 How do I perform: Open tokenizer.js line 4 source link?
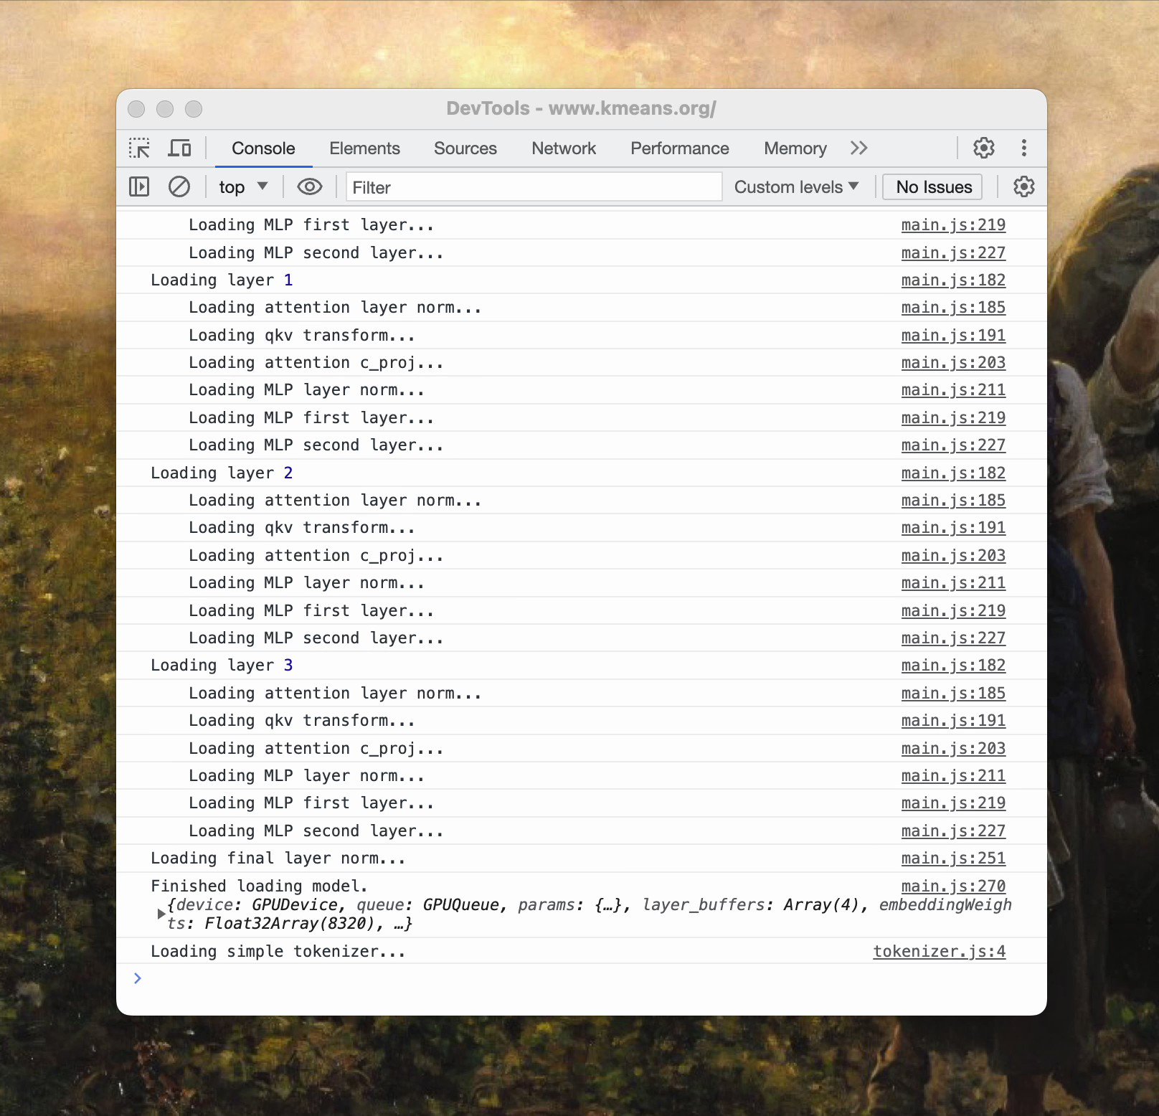(939, 951)
